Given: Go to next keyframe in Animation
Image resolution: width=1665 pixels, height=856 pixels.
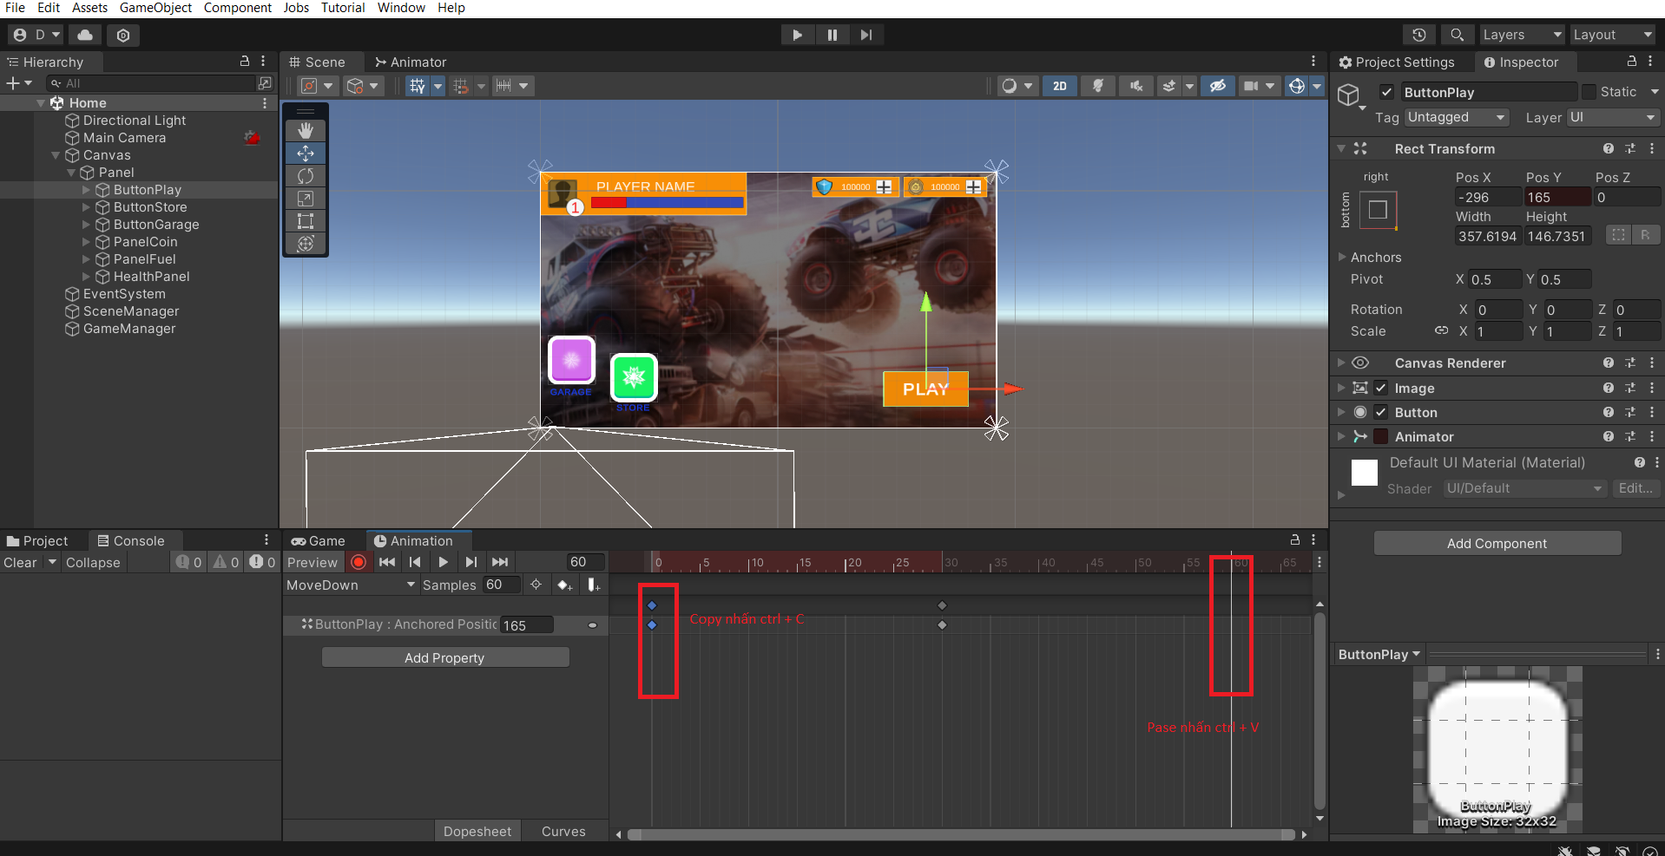Looking at the screenshot, I should [471, 562].
